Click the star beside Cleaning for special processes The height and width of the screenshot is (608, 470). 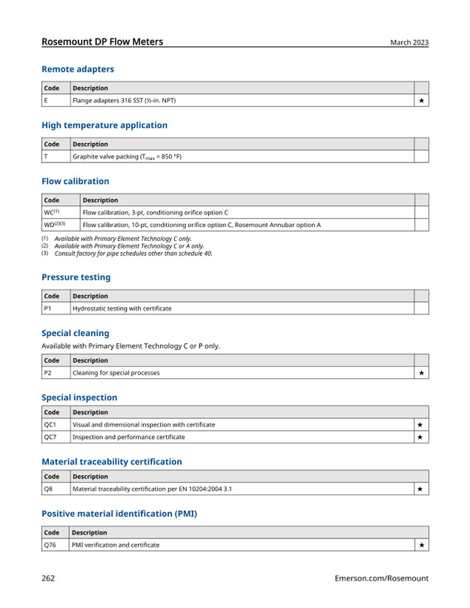[x=421, y=373]
